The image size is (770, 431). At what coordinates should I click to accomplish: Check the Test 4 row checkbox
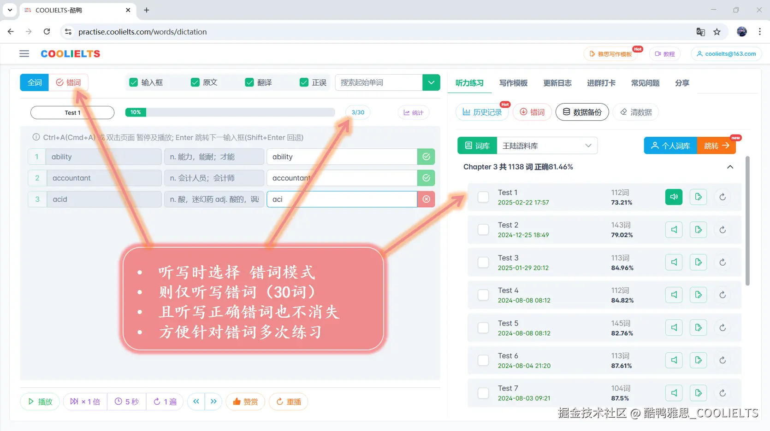[x=483, y=295]
